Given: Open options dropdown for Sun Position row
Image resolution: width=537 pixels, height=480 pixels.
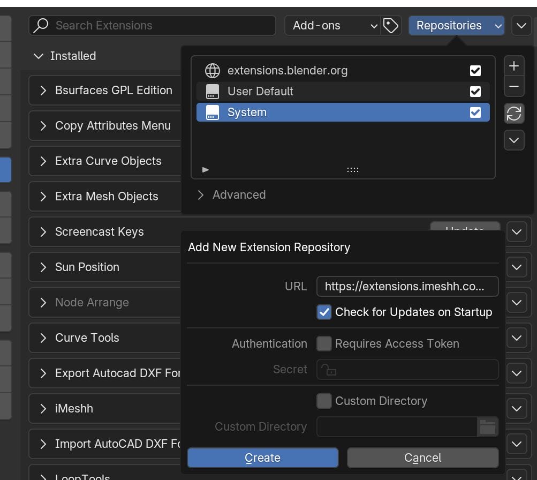Looking at the screenshot, I should tap(517, 267).
